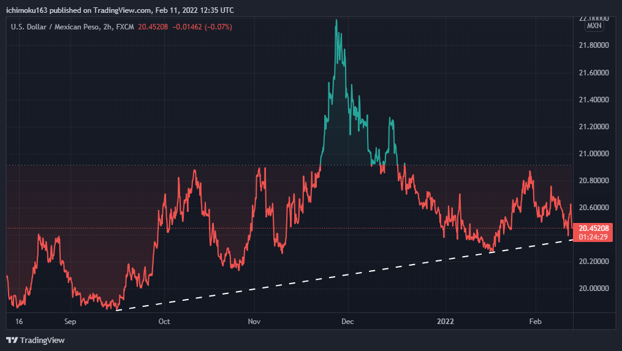The height and width of the screenshot is (351, 622).
Task: Click the Sep label on time axis
Action: click(70, 321)
